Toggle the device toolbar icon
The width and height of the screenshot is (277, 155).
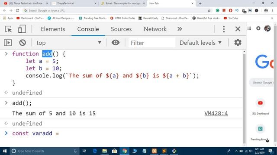coord(22,29)
